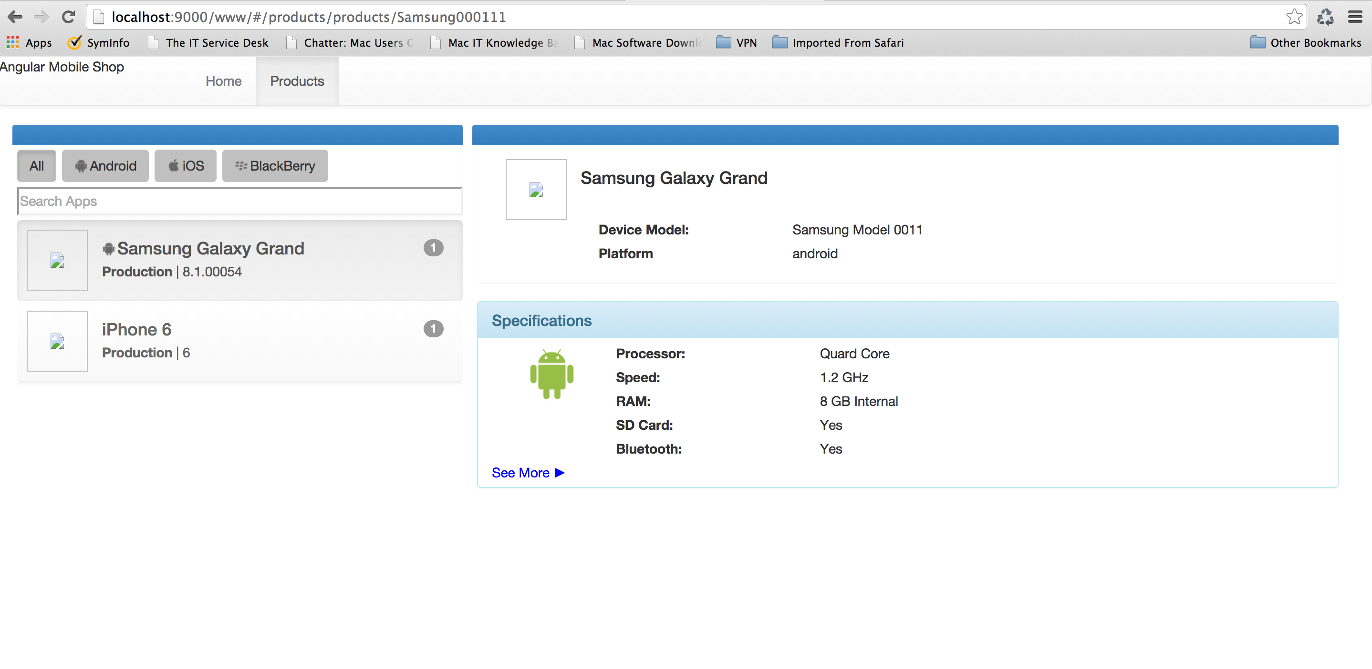The height and width of the screenshot is (669, 1372).
Task: Click Samsung Galaxy Grand list thumbnail
Action: pyautogui.click(x=57, y=260)
